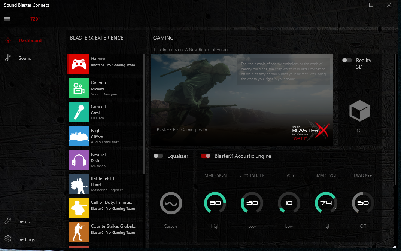Click the Settings gear icon
The image size is (401, 251).
[x=8, y=239]
